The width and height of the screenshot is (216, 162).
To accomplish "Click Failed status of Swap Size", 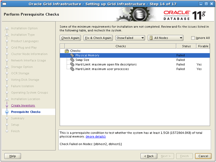I will 180,60.
